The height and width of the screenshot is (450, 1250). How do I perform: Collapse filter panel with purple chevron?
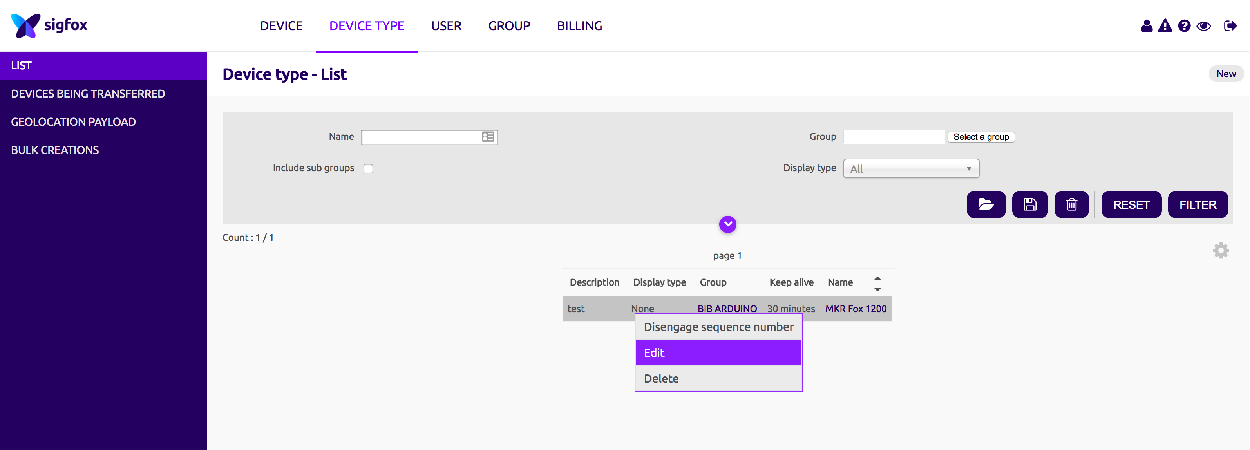[727, 224]
